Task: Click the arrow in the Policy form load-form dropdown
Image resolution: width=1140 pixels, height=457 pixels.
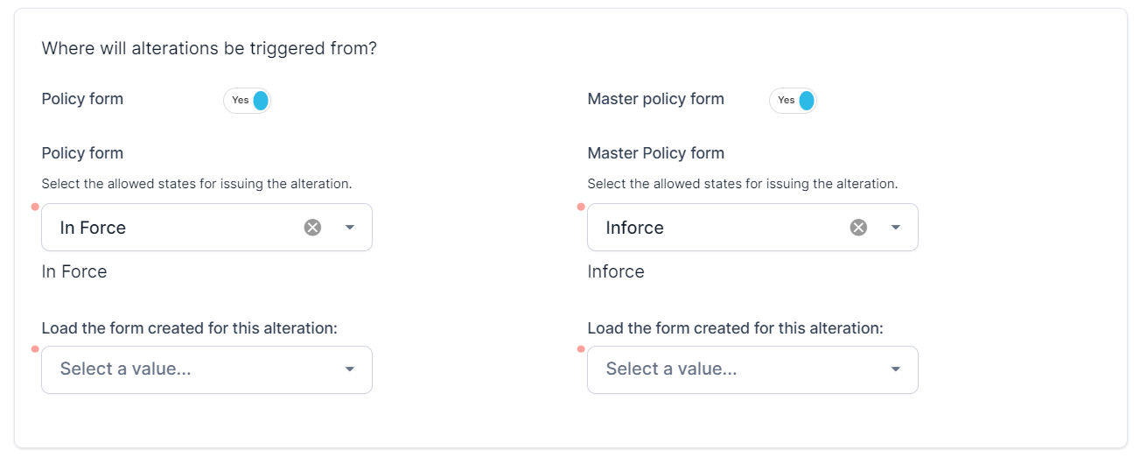Action: (350, 369)
